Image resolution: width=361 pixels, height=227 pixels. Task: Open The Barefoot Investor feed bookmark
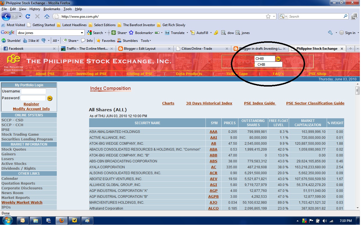coord(136,25)
